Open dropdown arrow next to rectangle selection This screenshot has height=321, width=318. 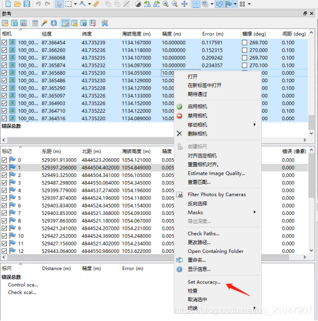point(76,4)
